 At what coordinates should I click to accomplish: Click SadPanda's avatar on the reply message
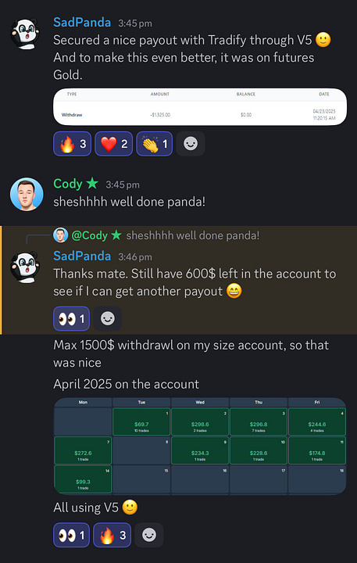pyautogui.click(x=25, y=267)
